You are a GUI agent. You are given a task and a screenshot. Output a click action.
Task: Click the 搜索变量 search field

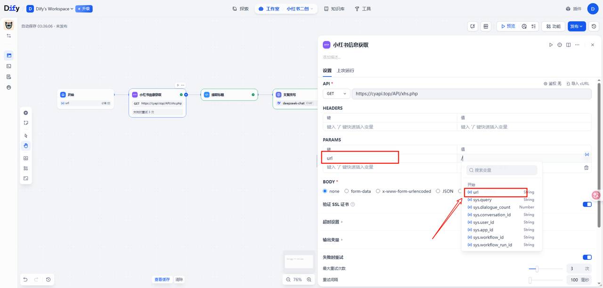pyautogui.click(x=502, y=170)
